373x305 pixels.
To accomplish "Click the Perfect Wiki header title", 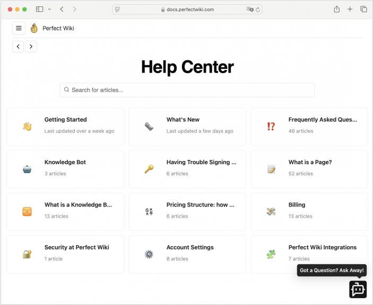I will [x=58, y=28].
